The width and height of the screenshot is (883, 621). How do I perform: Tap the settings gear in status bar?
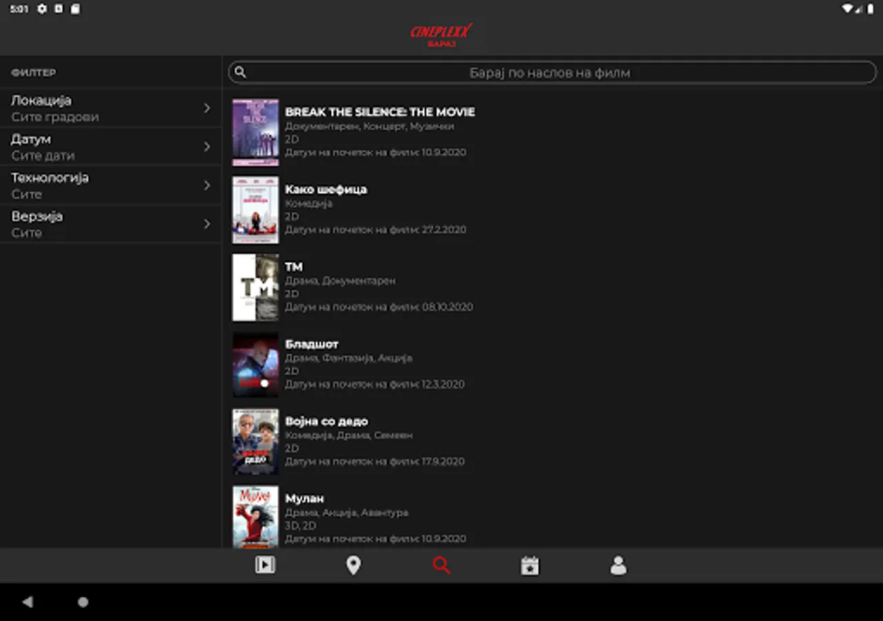42,9
